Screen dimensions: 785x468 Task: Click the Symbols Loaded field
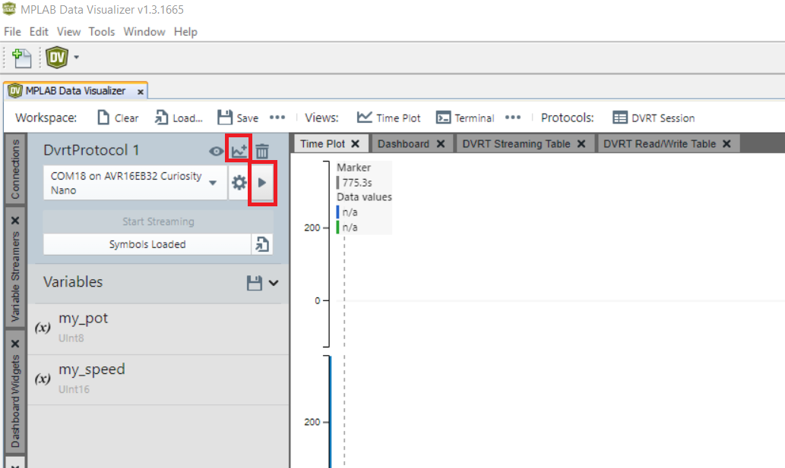pos(147,244)
